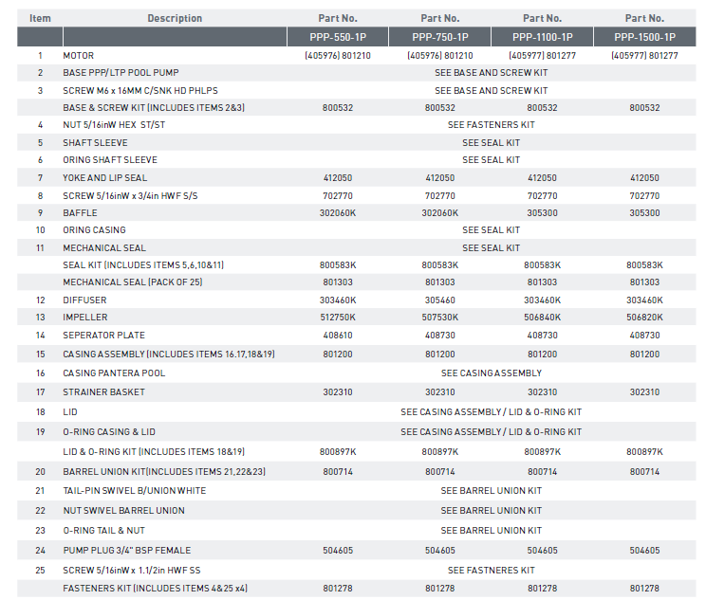Click BASE PPP/LTP POOL PUMP row text
706x600 pixels.
tap(121, 73)
